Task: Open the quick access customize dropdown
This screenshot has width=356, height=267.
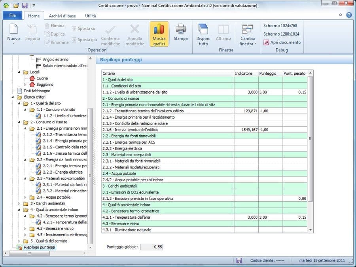Action: [x=34, y=6]
